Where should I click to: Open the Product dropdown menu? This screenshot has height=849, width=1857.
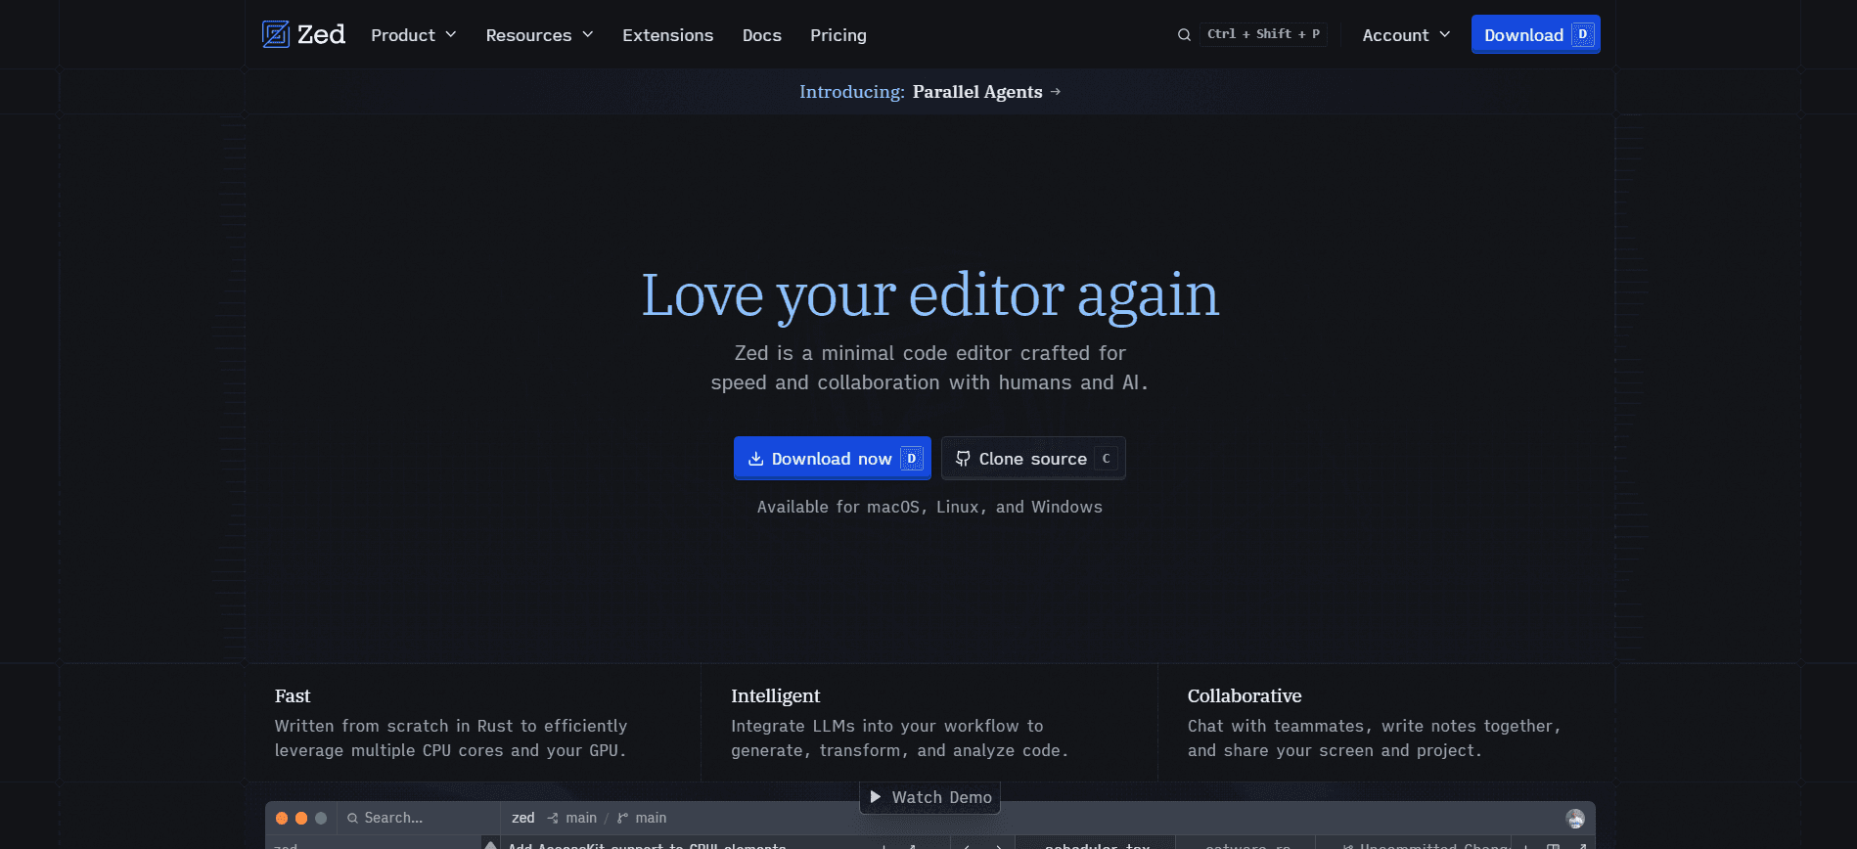click(413, 35)
